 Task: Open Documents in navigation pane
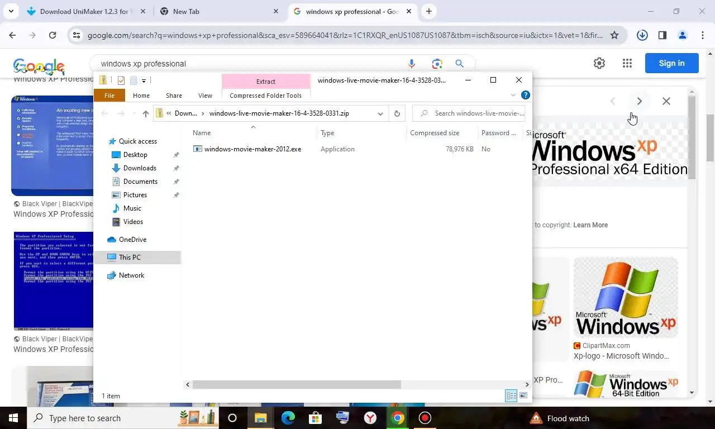click(140, 182)
